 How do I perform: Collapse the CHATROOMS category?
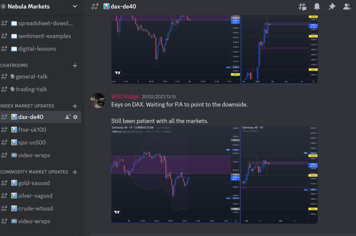[x=14, y=65]
